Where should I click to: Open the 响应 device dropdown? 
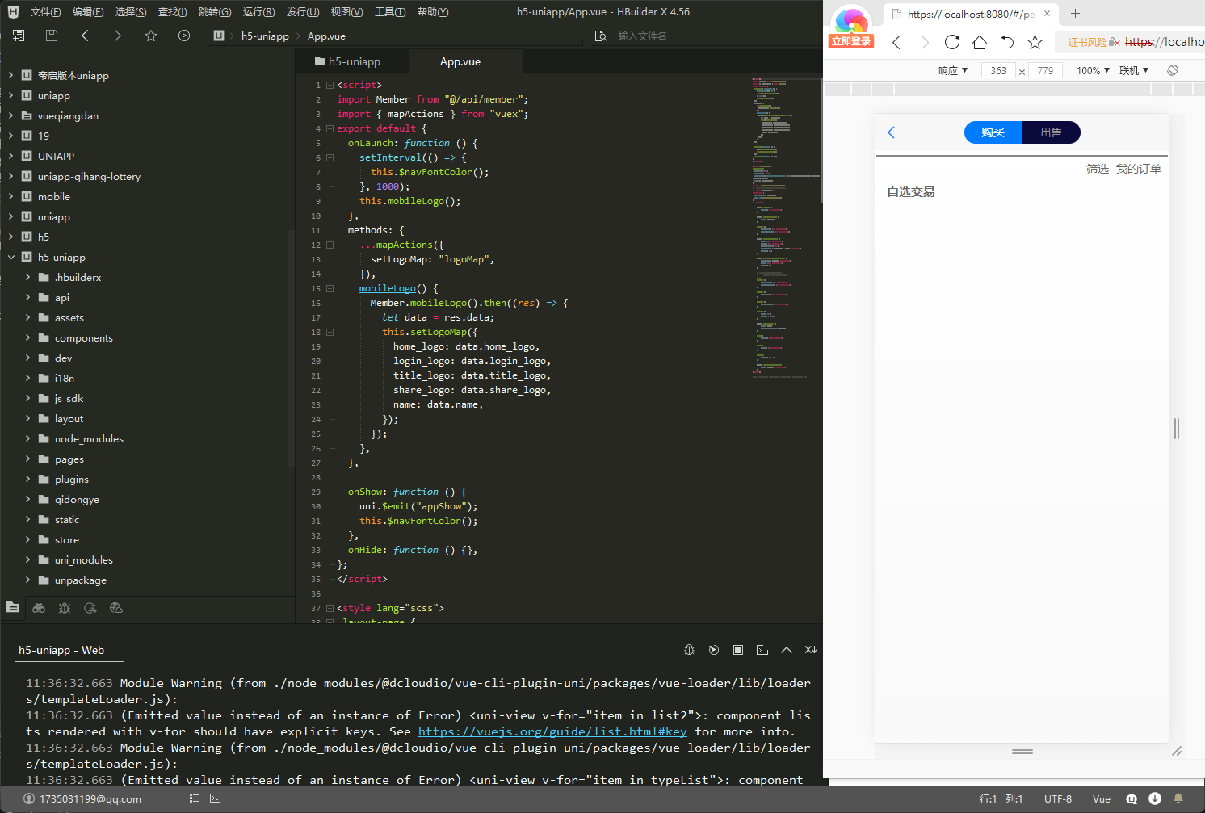[x=953, y=70]
